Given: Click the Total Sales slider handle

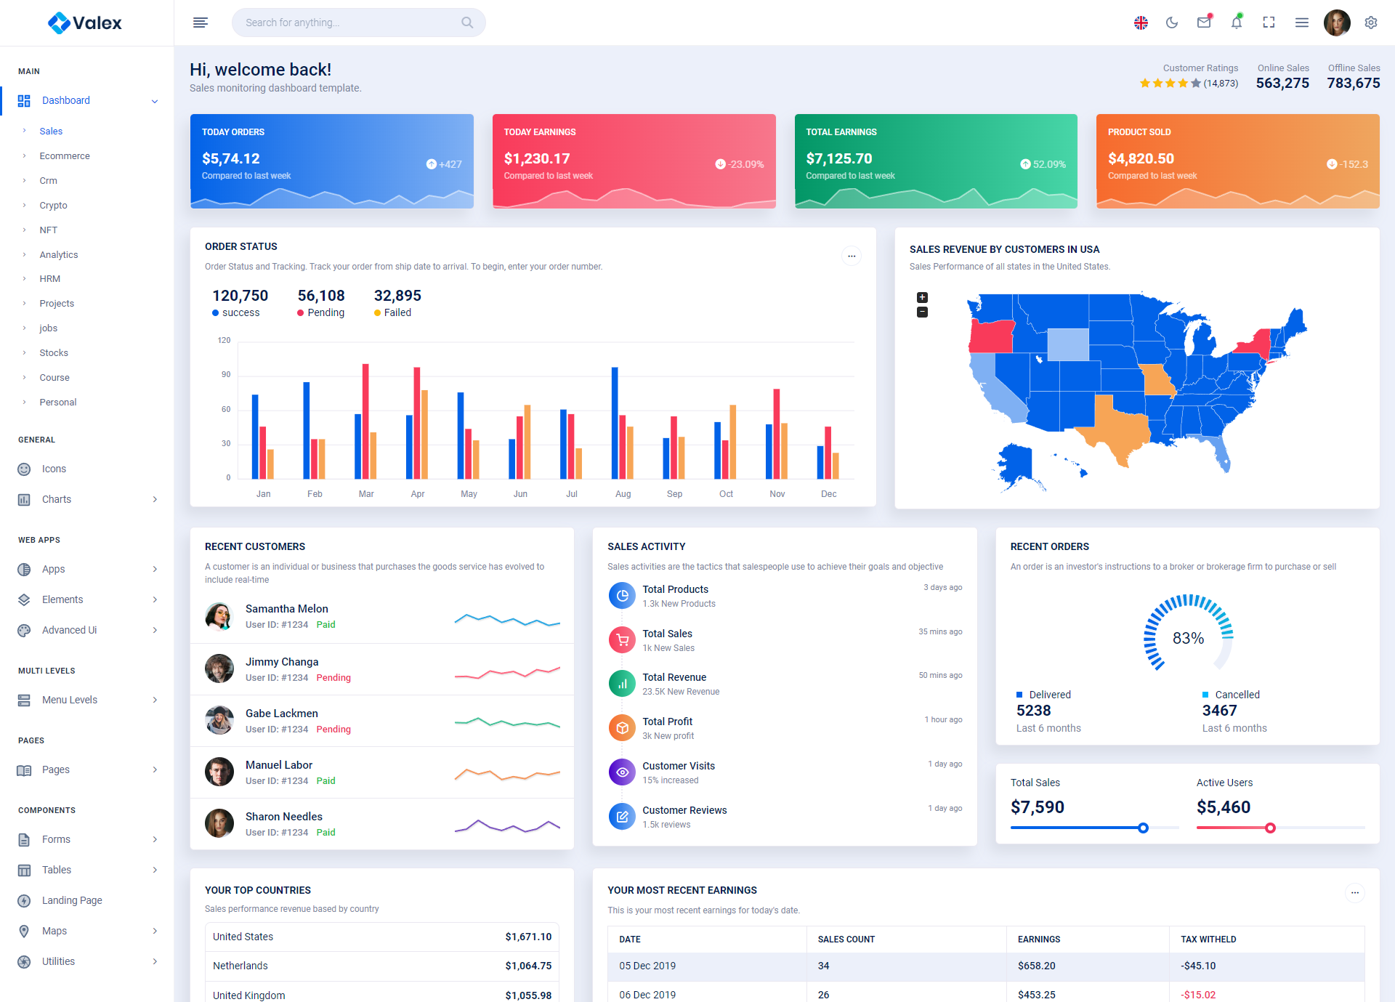Looking at the screenshot, I should point(1143,828).
